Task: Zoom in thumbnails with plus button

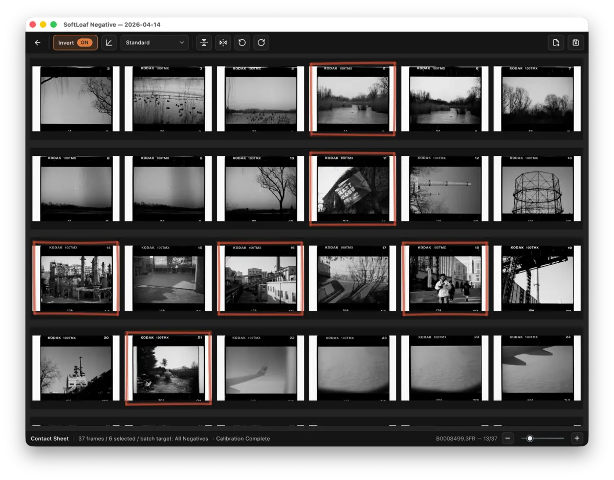Action: point(577,439)
